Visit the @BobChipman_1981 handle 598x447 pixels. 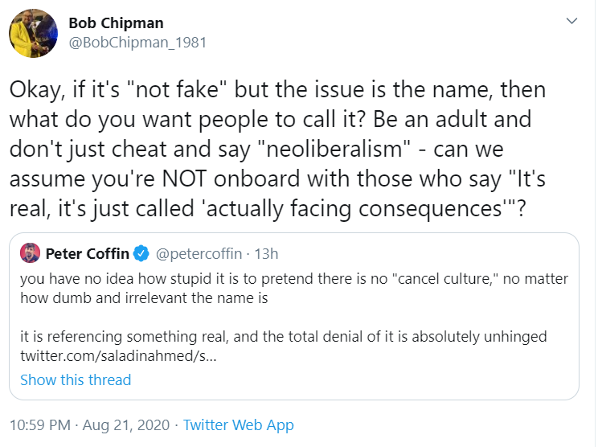[x=137, y=43]
